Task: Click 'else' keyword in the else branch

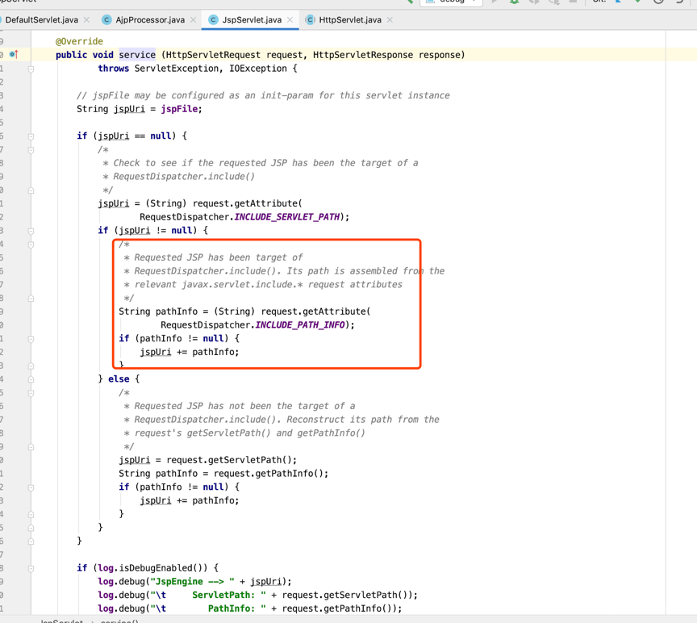Action: click(119, 378)
